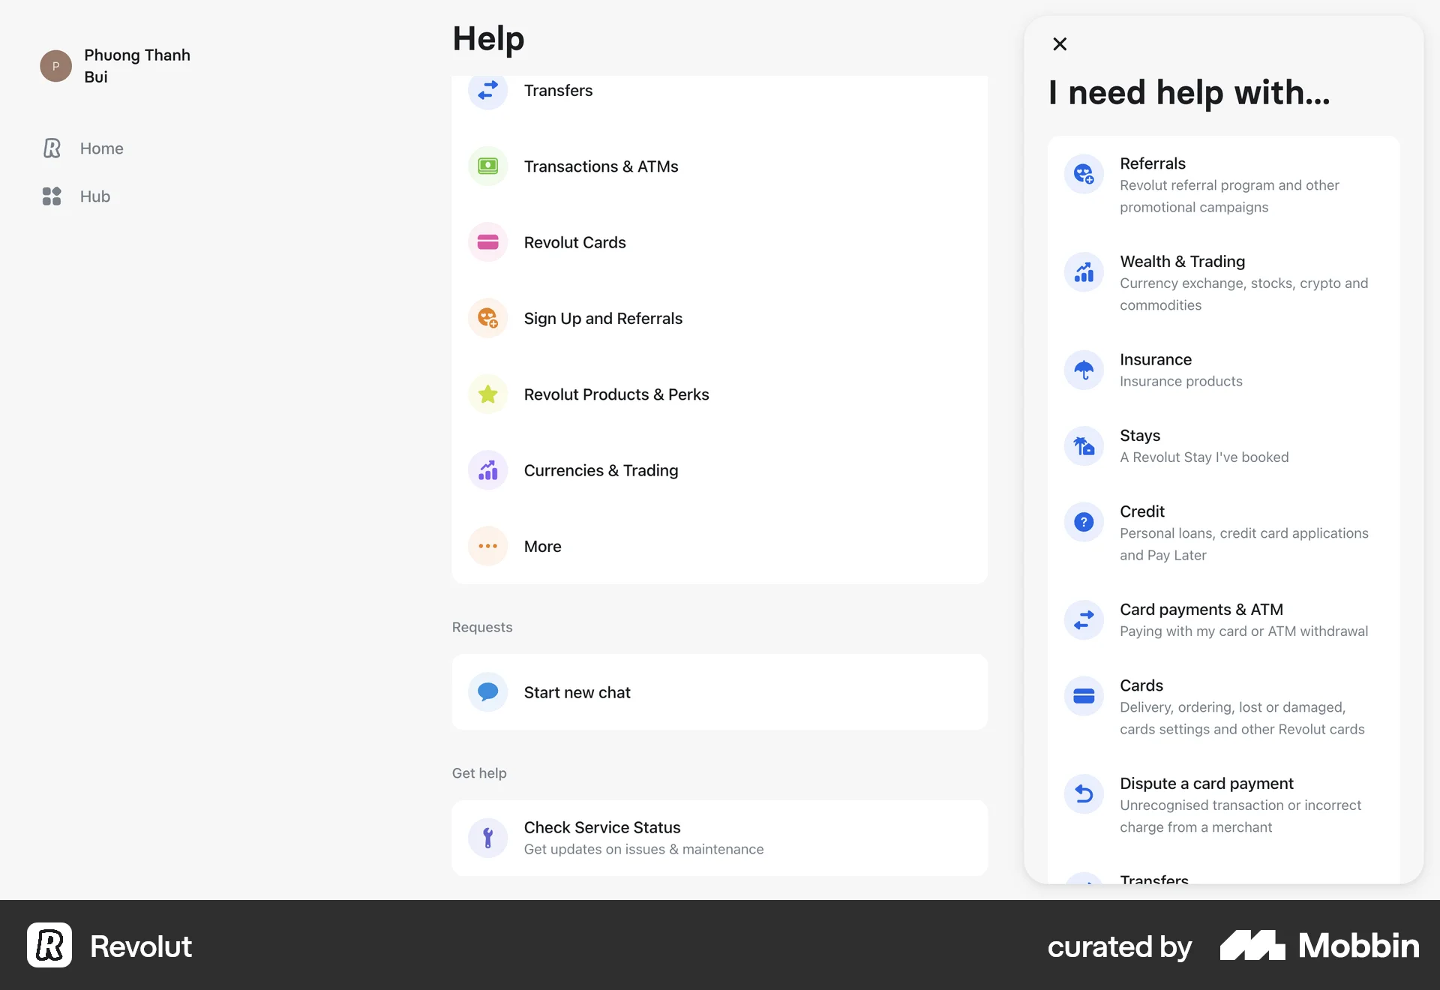Select the Sign Up and Referrals icon
The width and height of the screenshot is (1440, 990).
487,318
